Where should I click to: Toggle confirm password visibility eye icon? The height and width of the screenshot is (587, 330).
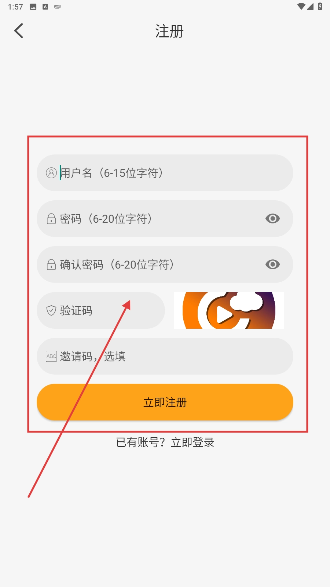(x=272, y=265)
